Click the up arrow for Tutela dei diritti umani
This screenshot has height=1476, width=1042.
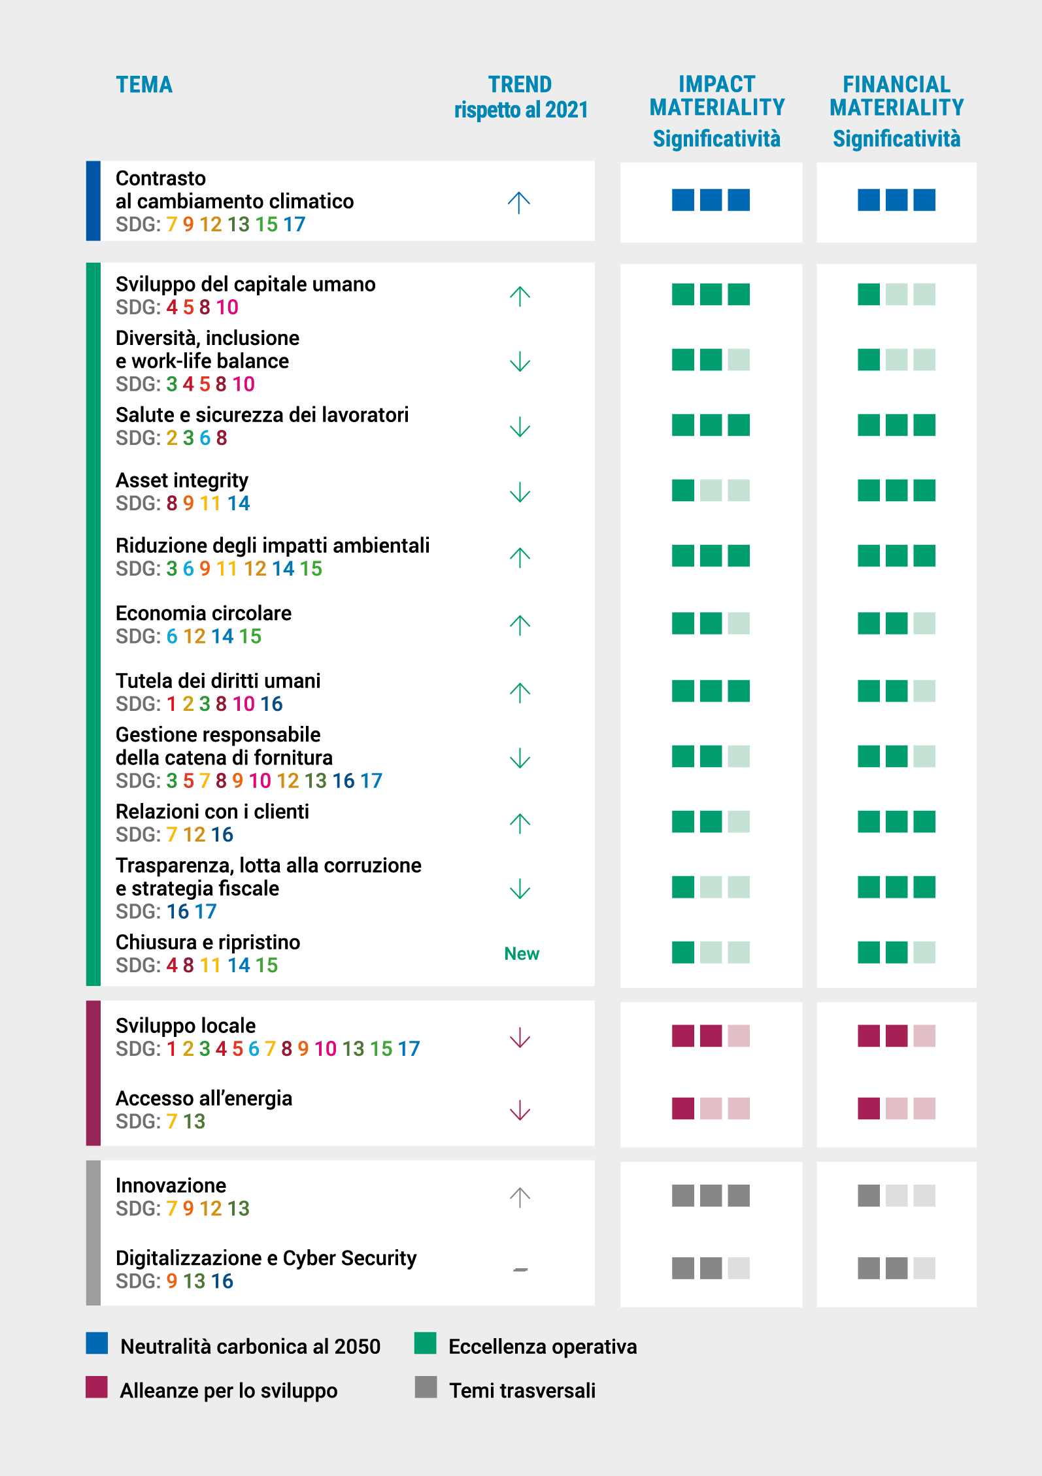pyautogui.click(x=520, y=693)
